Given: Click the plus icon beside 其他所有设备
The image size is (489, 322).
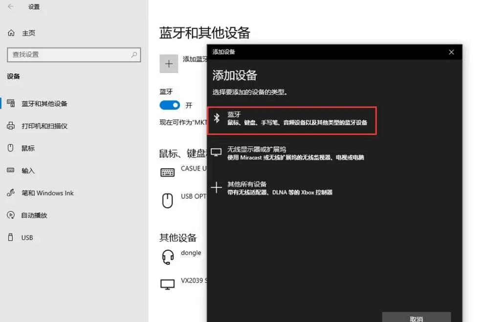Looking at the screenshot, I should point(216,188).
